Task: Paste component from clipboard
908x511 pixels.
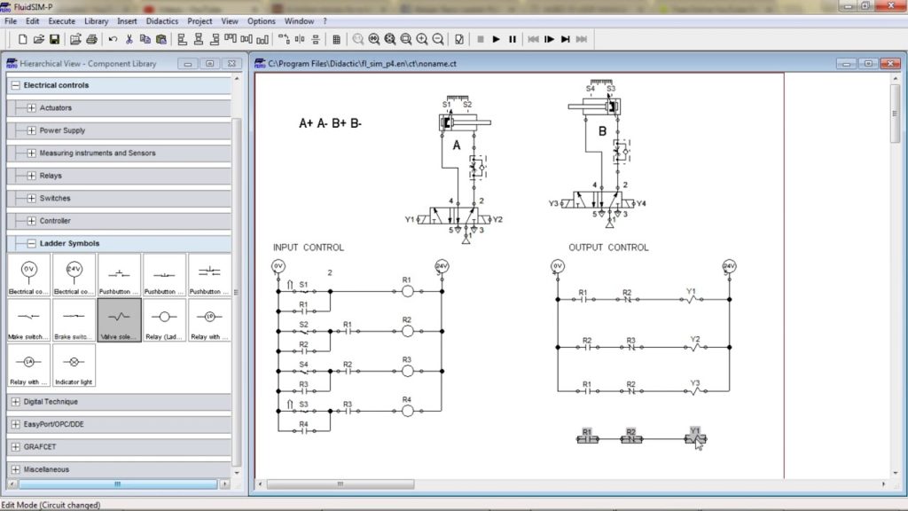Action: (x=161, y=39)
